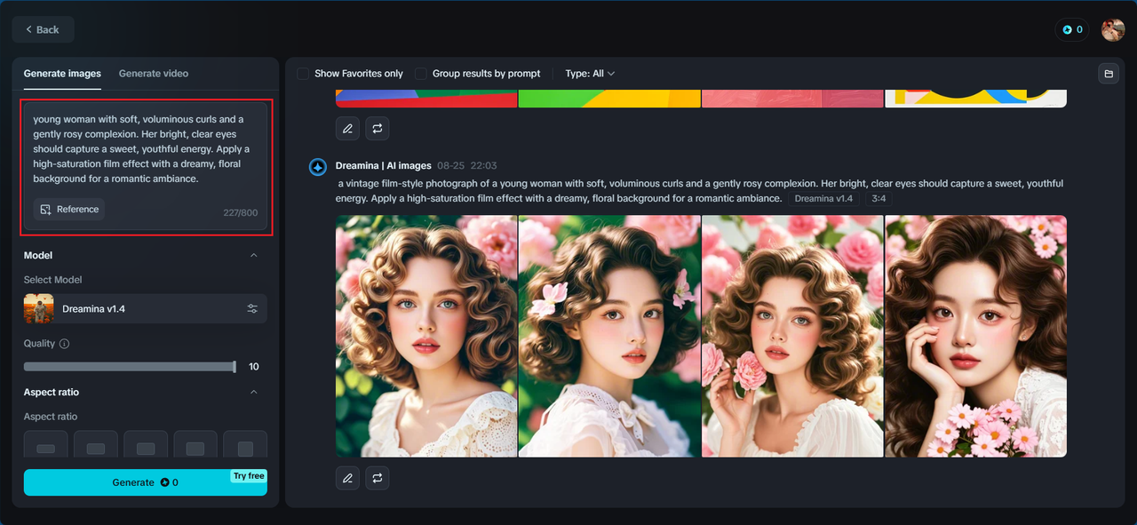
Task: Open the credits counter showing 0
Action: (x=1072, y=29)
